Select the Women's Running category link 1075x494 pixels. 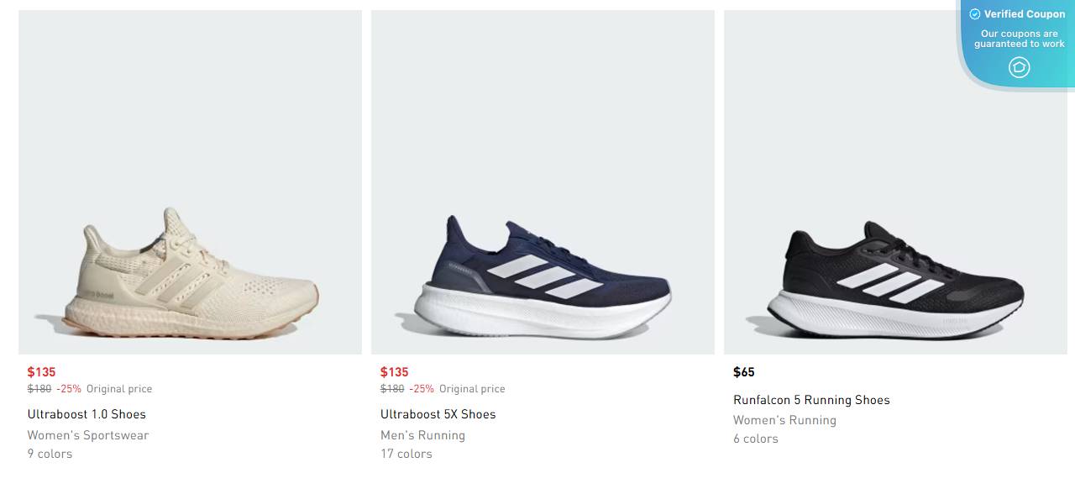(x=784, y=419)
